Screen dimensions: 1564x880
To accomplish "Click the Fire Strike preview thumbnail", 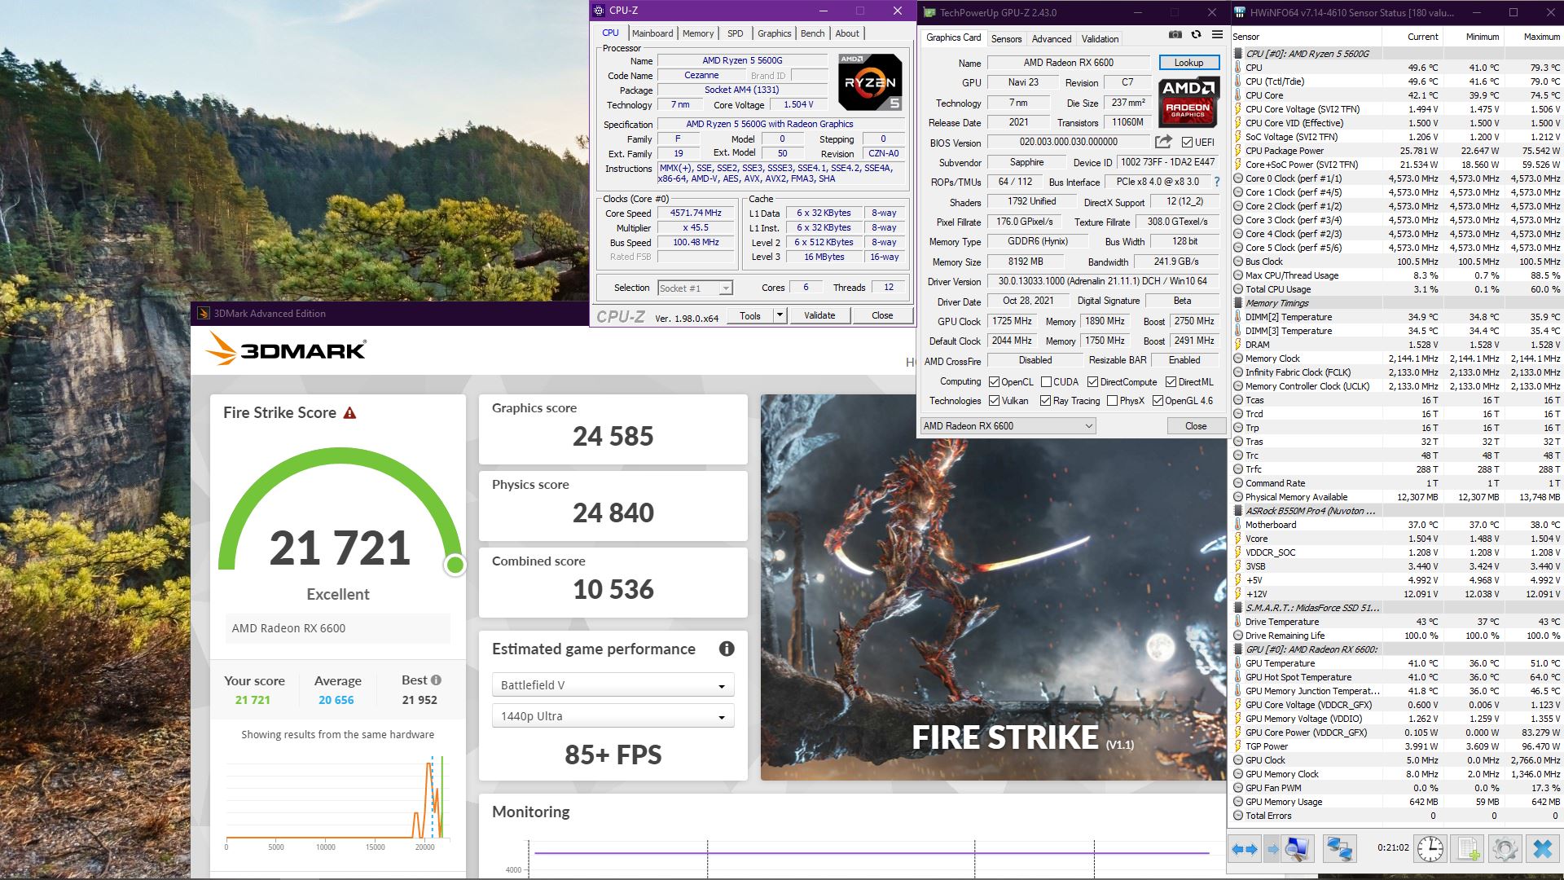I will pyautogui.click(x=993, y=587).
